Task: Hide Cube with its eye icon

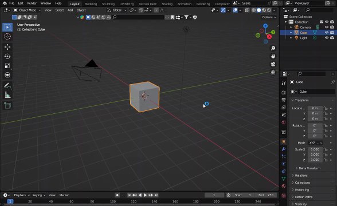Action: pos(327,33)
